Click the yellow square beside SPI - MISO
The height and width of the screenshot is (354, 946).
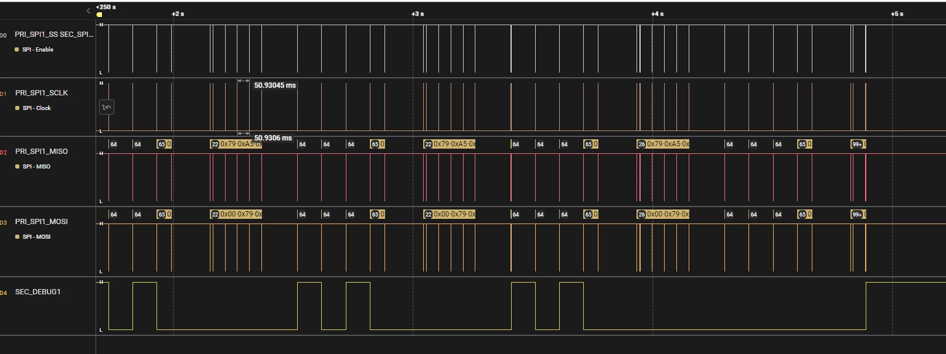[x=17, y=167]
